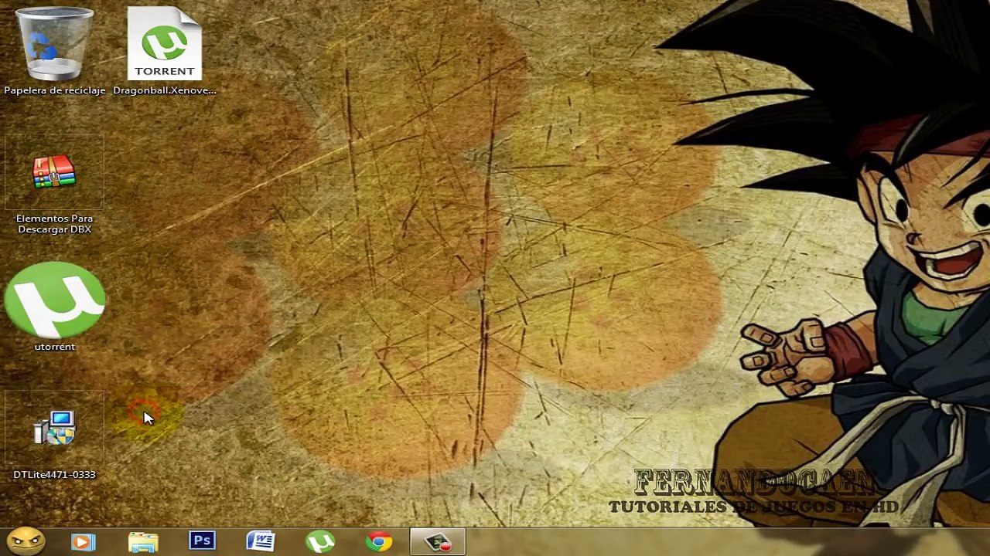Launch Google Chrome from the taskbar
Screen dimensions: 990x556
pyautogui.click(x=378, y=542)
